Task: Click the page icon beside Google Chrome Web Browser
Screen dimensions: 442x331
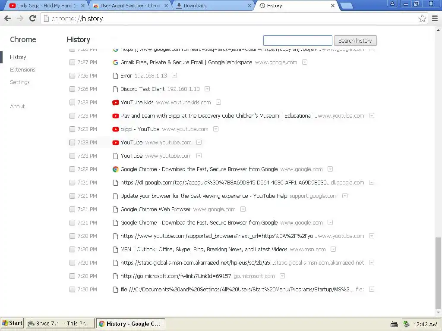Action: 115,209
